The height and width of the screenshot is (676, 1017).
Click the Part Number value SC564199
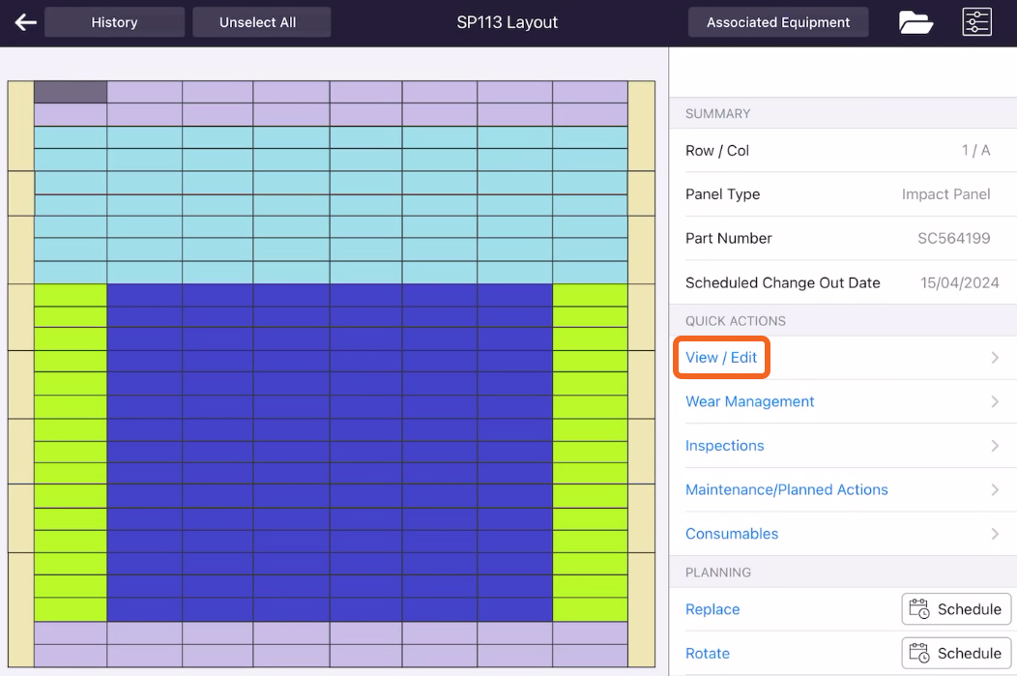coord(953,238)
